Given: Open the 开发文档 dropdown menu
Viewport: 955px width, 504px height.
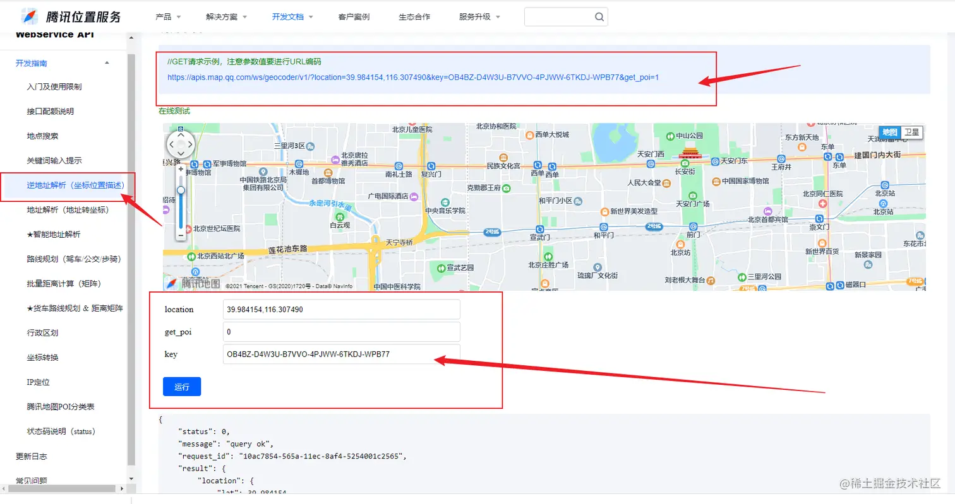Looking at the screenshot, I should 292,17.
